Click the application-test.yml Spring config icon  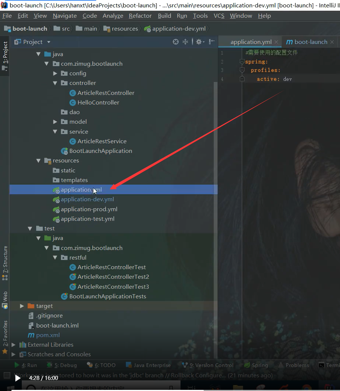[x=56, y=219]
